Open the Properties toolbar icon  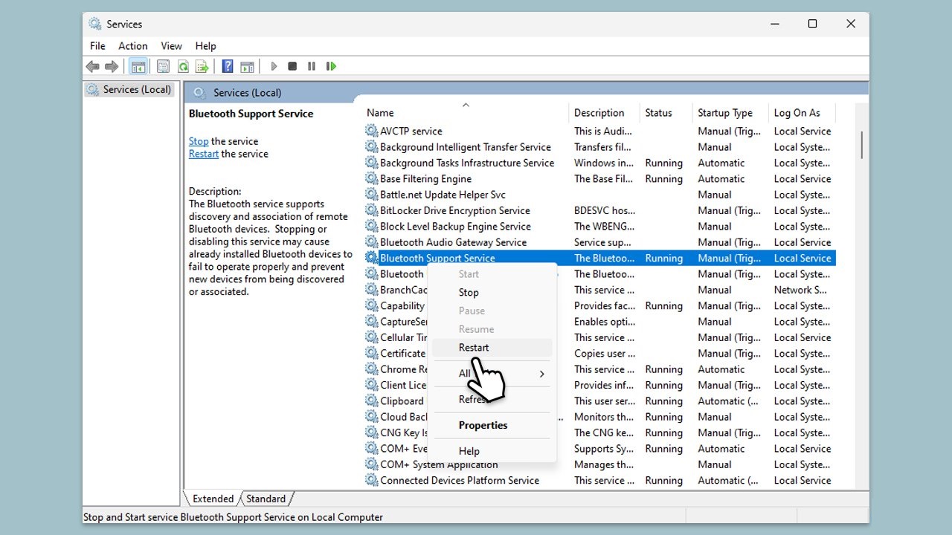point(163,66)
